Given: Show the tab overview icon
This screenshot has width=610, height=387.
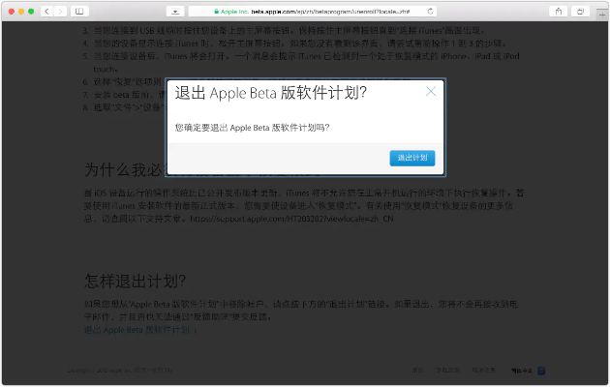Looking at the screenshot, I should click(584, 11).
